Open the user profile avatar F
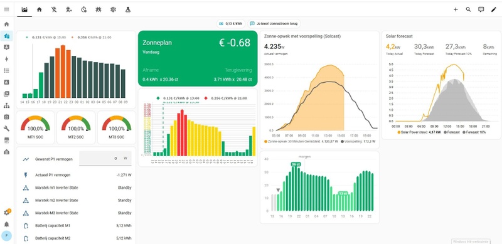 6,236
